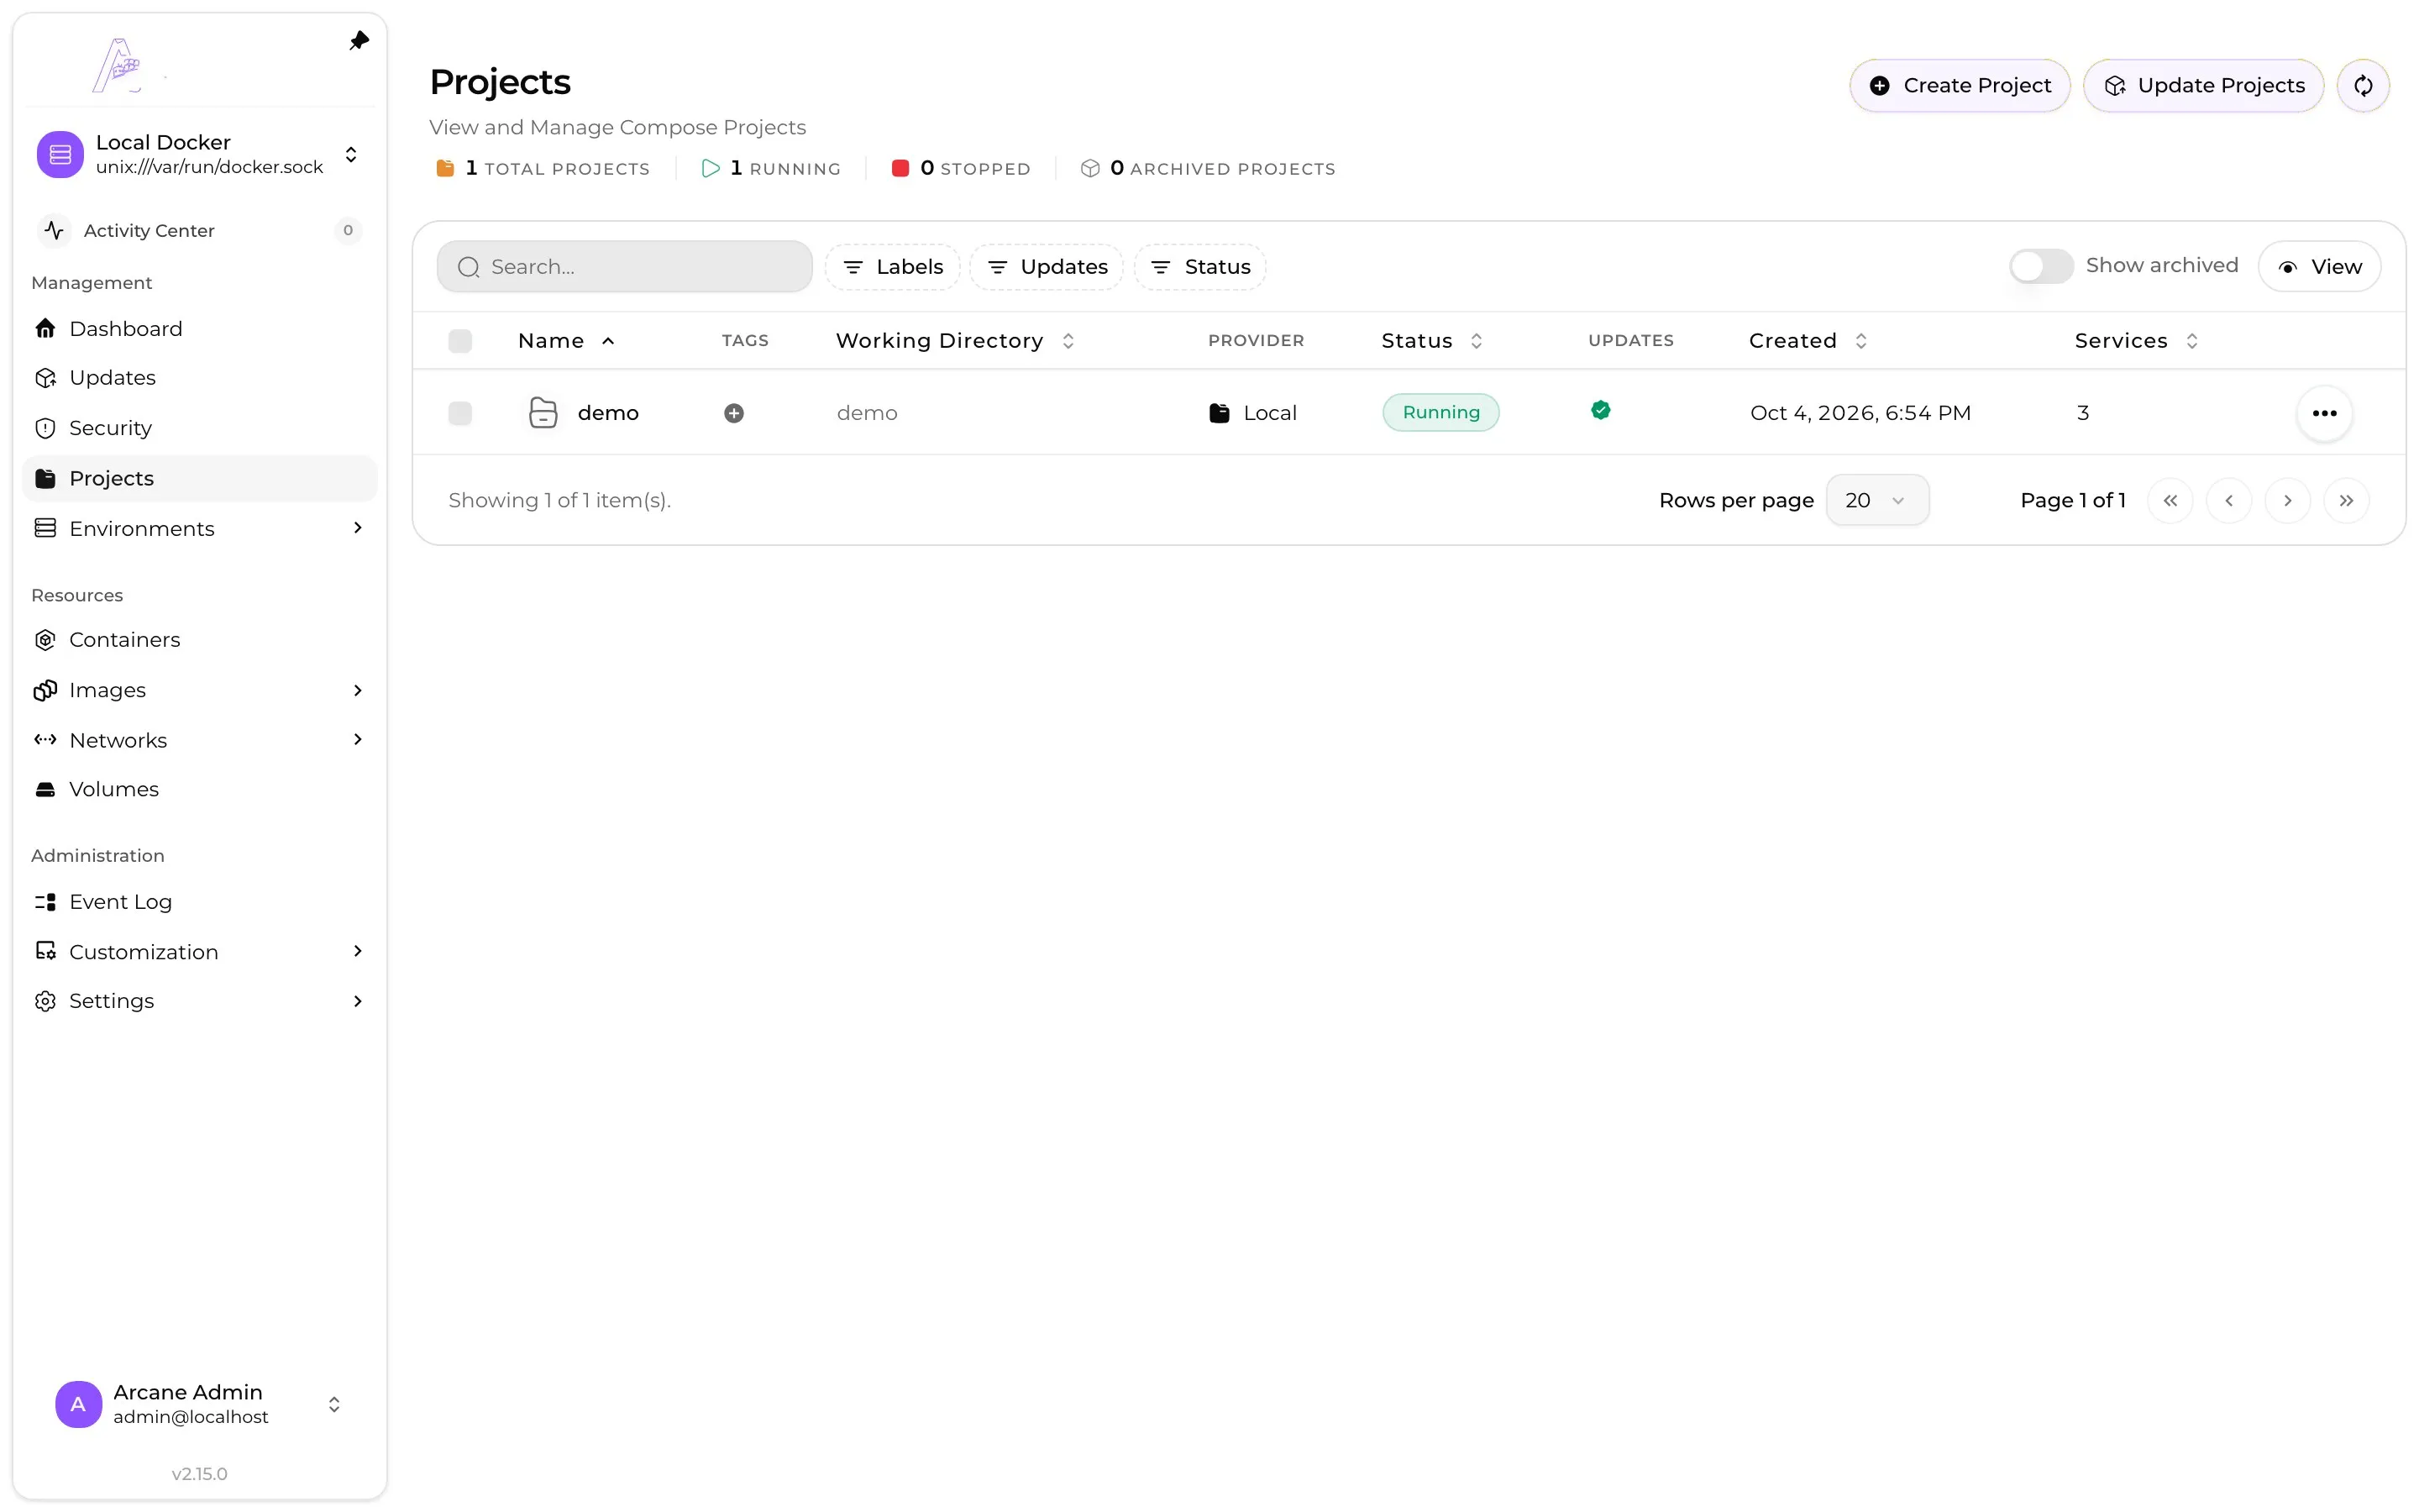The height and width of the screenshot is (1512, 2419).
Task: Expand the Images submenu chevron
Action: pos(358,690)
